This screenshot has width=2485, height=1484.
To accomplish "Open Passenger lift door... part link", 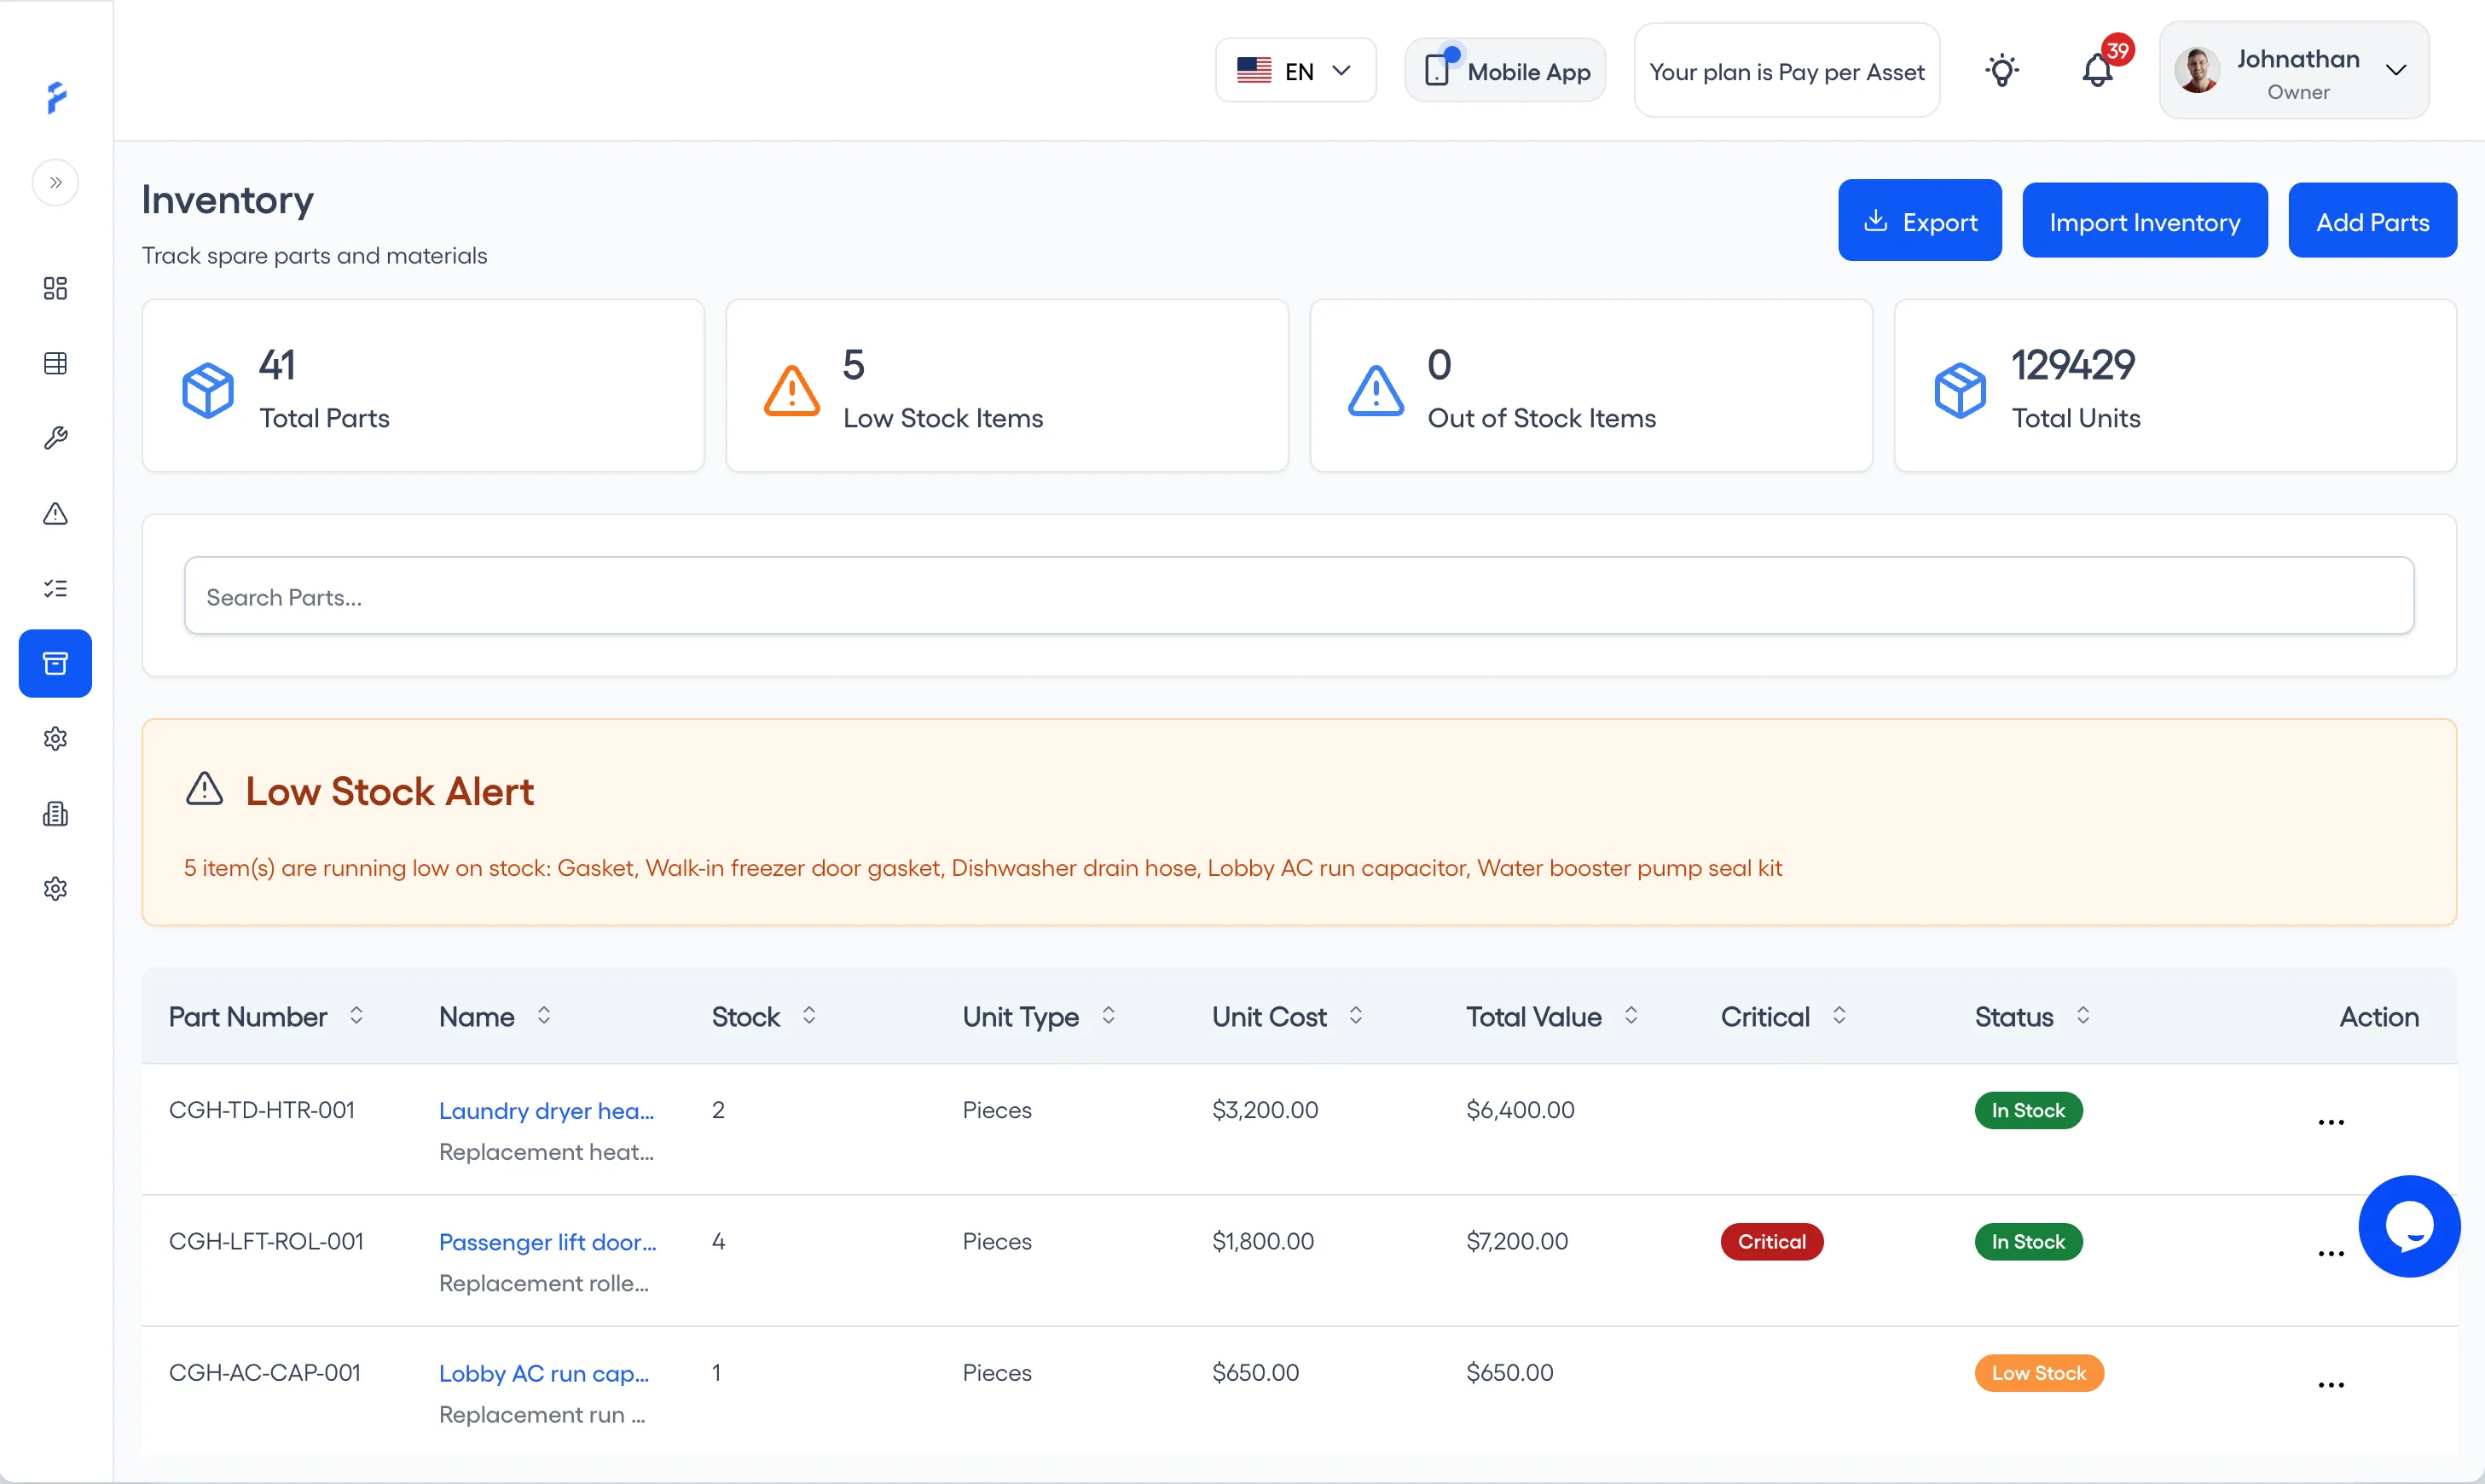I will (547, 1242).
